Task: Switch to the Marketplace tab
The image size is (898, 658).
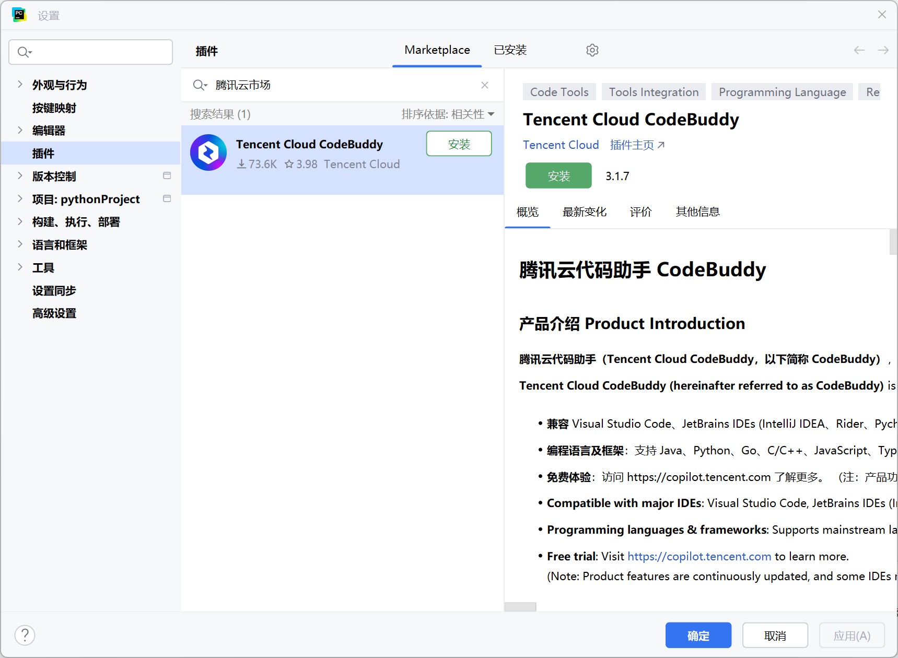Action: click(437, 50)
